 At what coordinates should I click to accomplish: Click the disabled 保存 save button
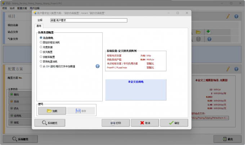click(x=81, y=111)
